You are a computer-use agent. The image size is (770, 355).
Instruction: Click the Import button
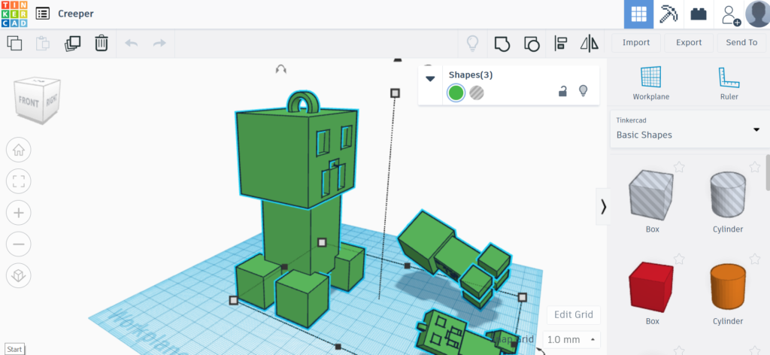click(636, 43)
